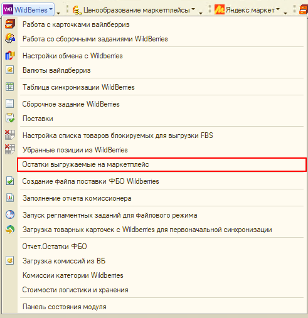This screenshot has height=318, width=308.
Task: Choose Создание файла поставки ФБО Wildberries
Action: (x=90, y=181)
